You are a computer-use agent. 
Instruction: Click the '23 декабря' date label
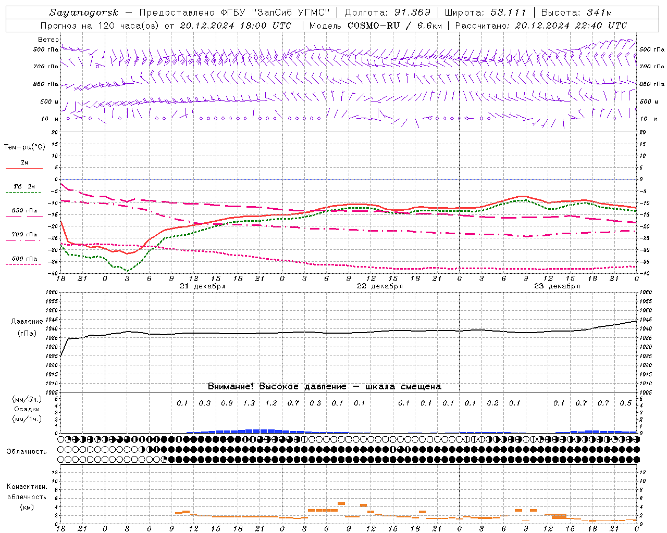(x=557, y=286)
